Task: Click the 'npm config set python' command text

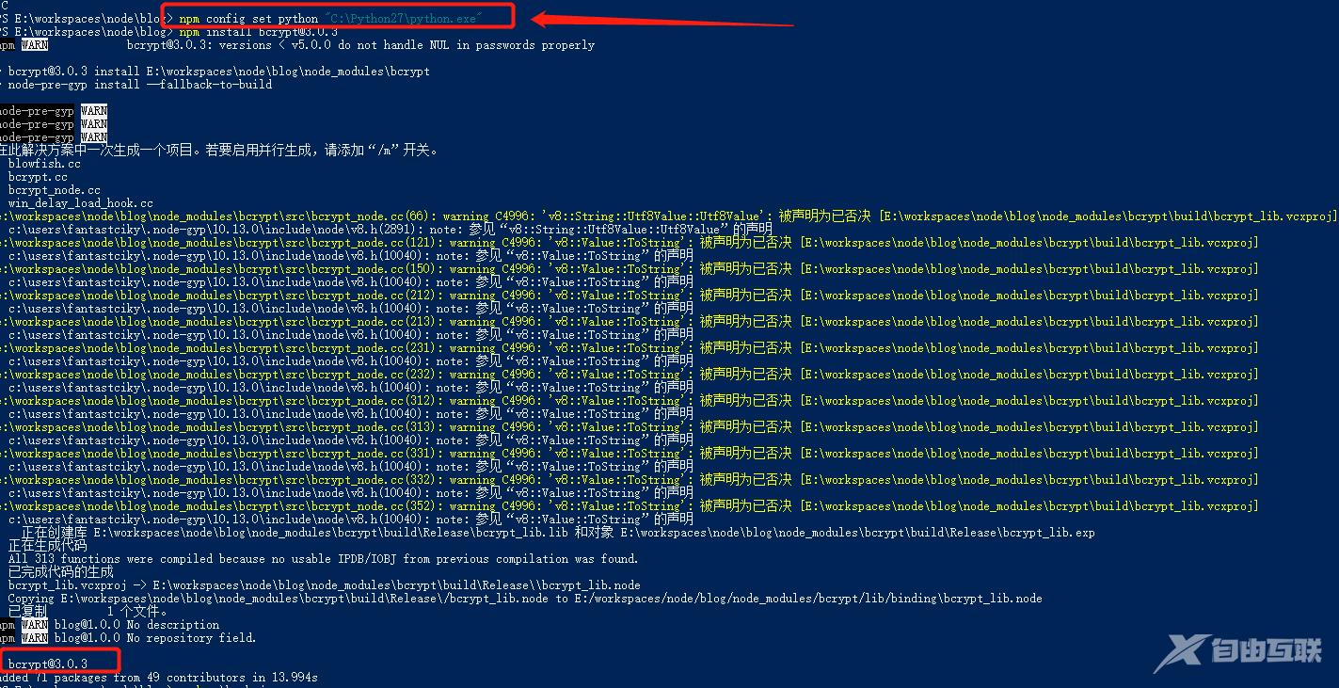Action: click(x=330, y=19)
